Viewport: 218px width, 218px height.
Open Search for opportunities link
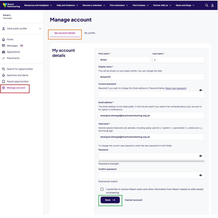click(x=20, y=69)
